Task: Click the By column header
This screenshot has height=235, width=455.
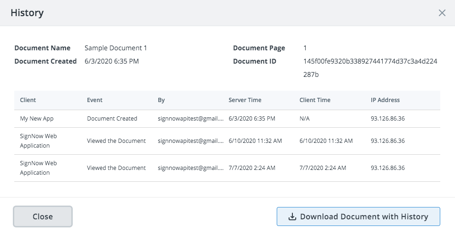Action: [x=162, y=100]
